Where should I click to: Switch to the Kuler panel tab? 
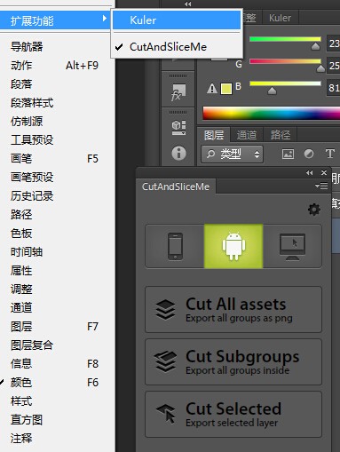[280, 18]
